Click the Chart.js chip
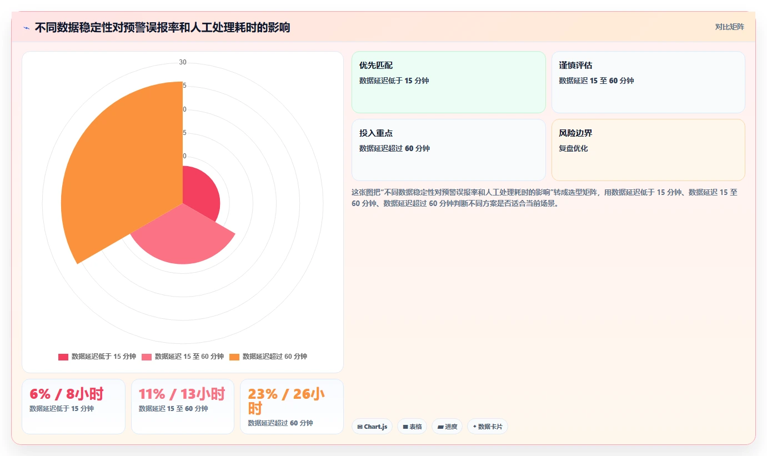The width and height of the screenshot is (767, 456). point(372,427)
